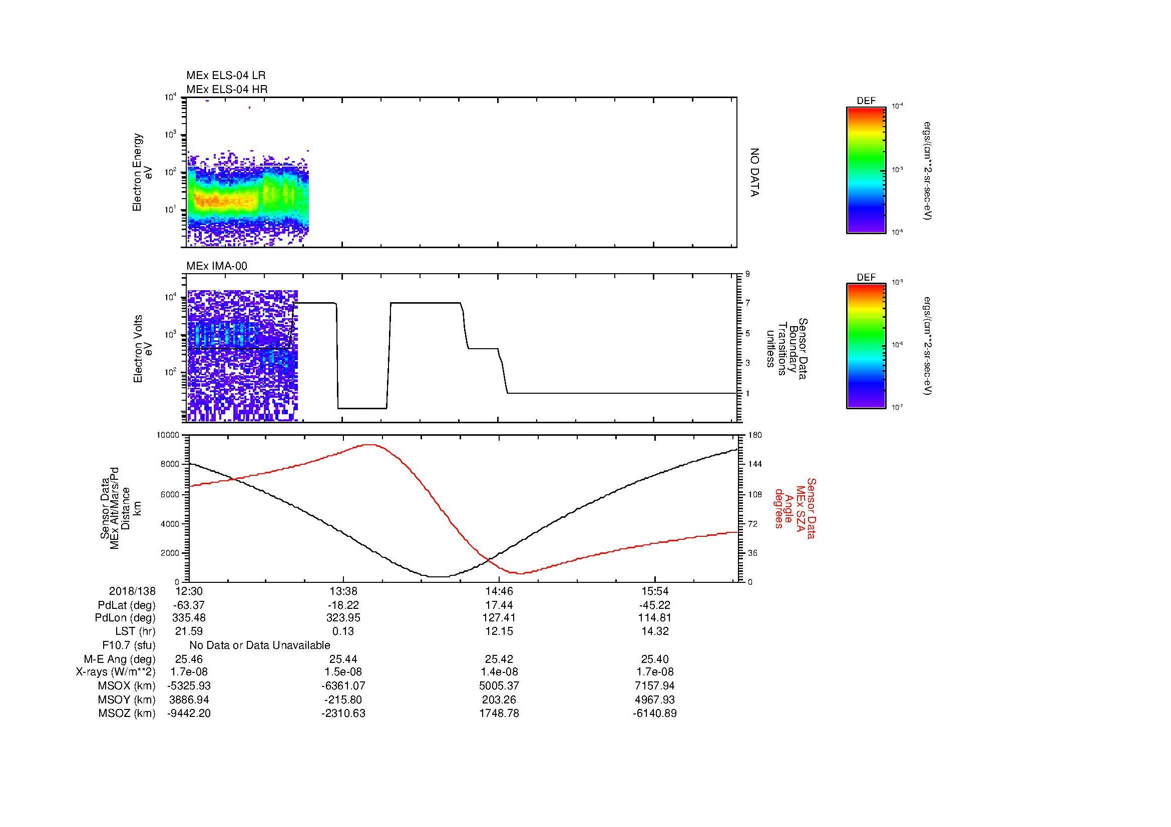Screen dimensions: 1171x827
Task: Click the 'MEx Alt/Mars/Pd Distance' axis title
Action: pos(120,508)
